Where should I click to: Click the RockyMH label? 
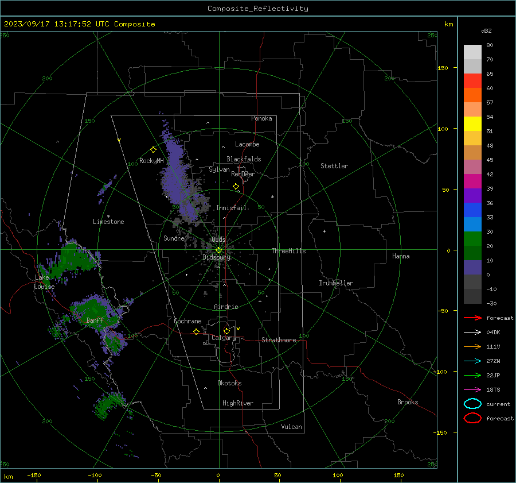(151, 161)
